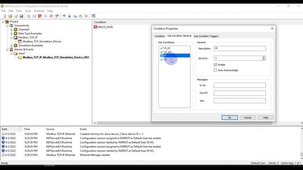Image resolution: width=303 pixels, height=170 pixels.
Task: Click the red toolbar icon before the play button
Action: [40, 16]
